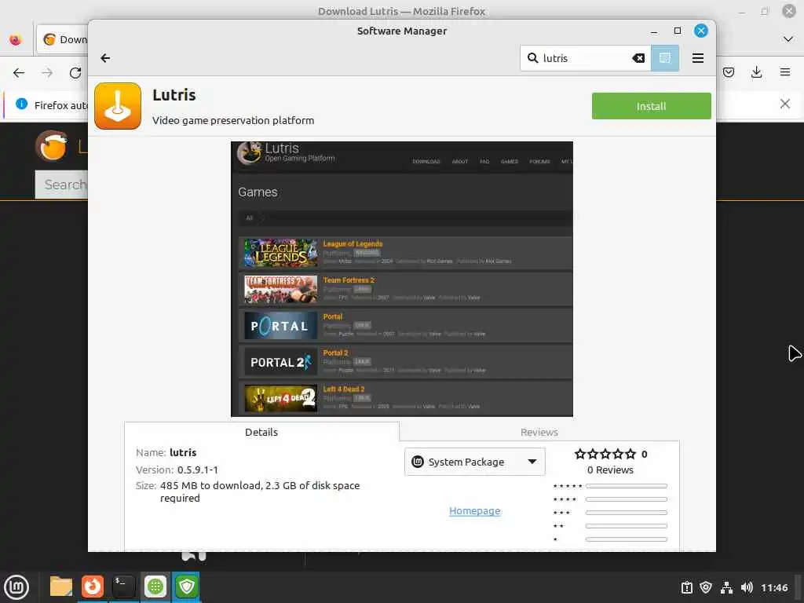Click the search magnifier icon

(533, 58)
